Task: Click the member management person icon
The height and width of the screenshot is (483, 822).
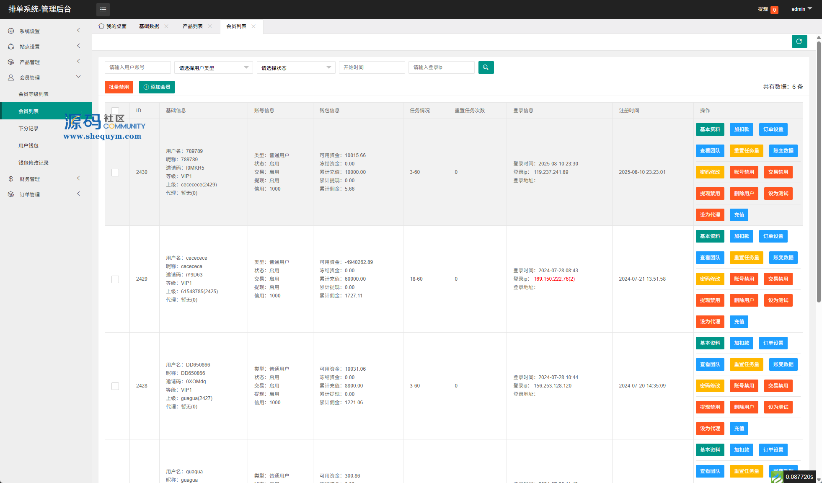Action: 11,77
